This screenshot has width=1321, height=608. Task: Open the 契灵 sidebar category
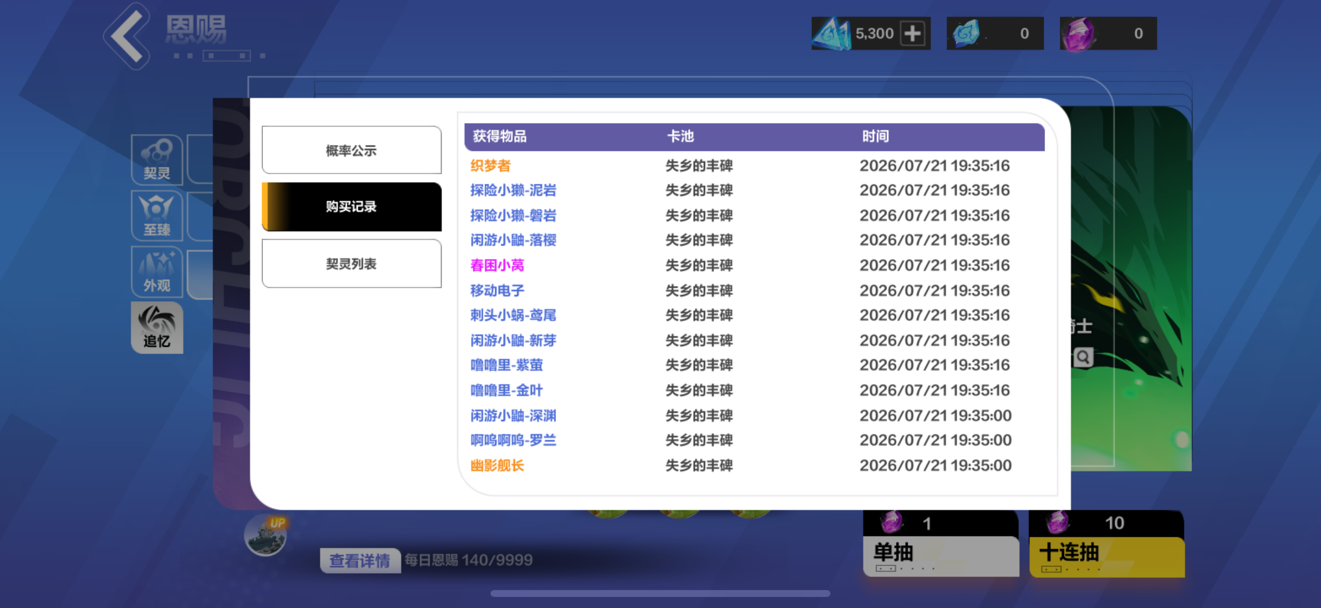coord(157,159)
